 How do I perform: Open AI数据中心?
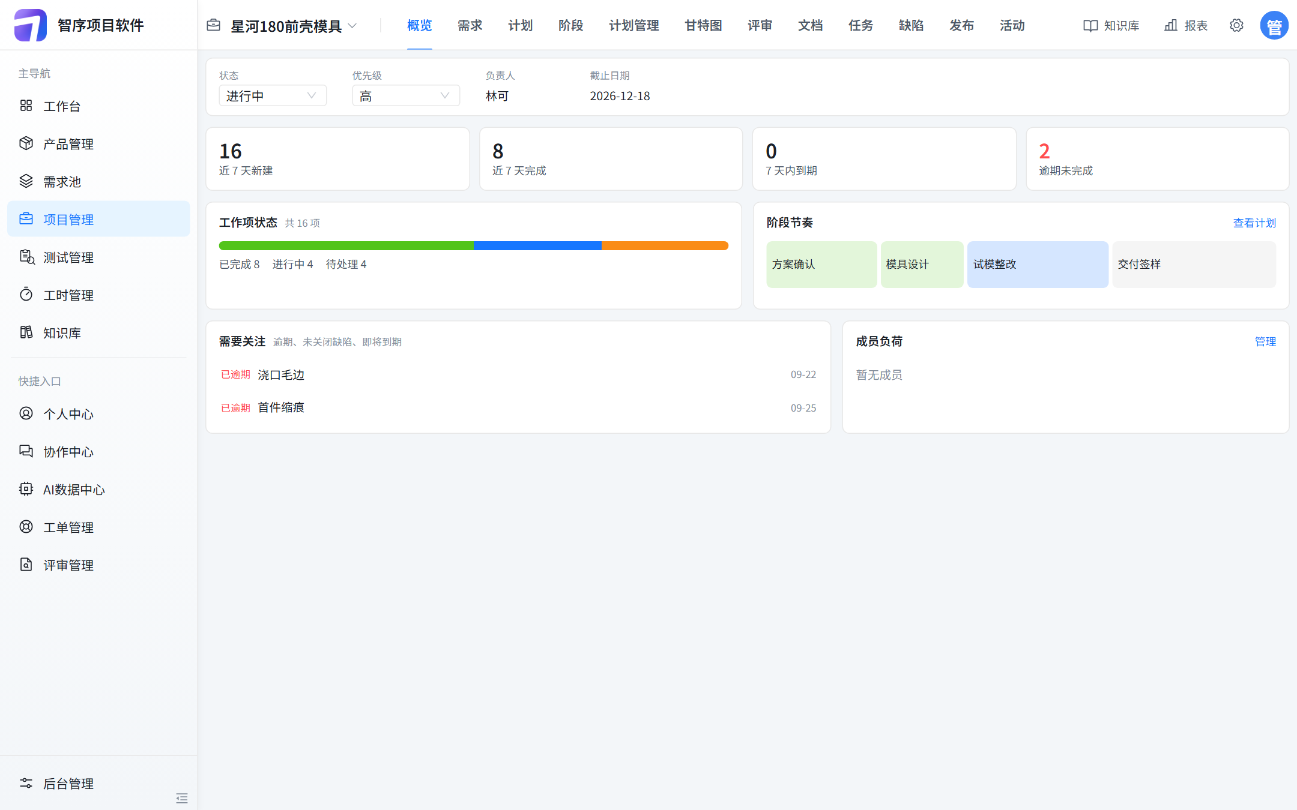pyautogui.click(x=98, y=490)
